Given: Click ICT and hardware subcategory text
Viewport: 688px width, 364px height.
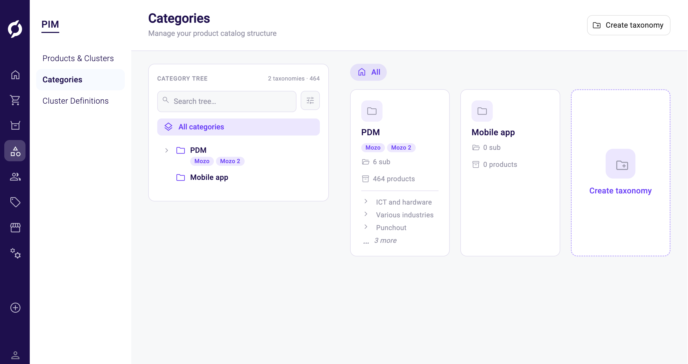Looking at the screenshot, I should coord(404,202).
